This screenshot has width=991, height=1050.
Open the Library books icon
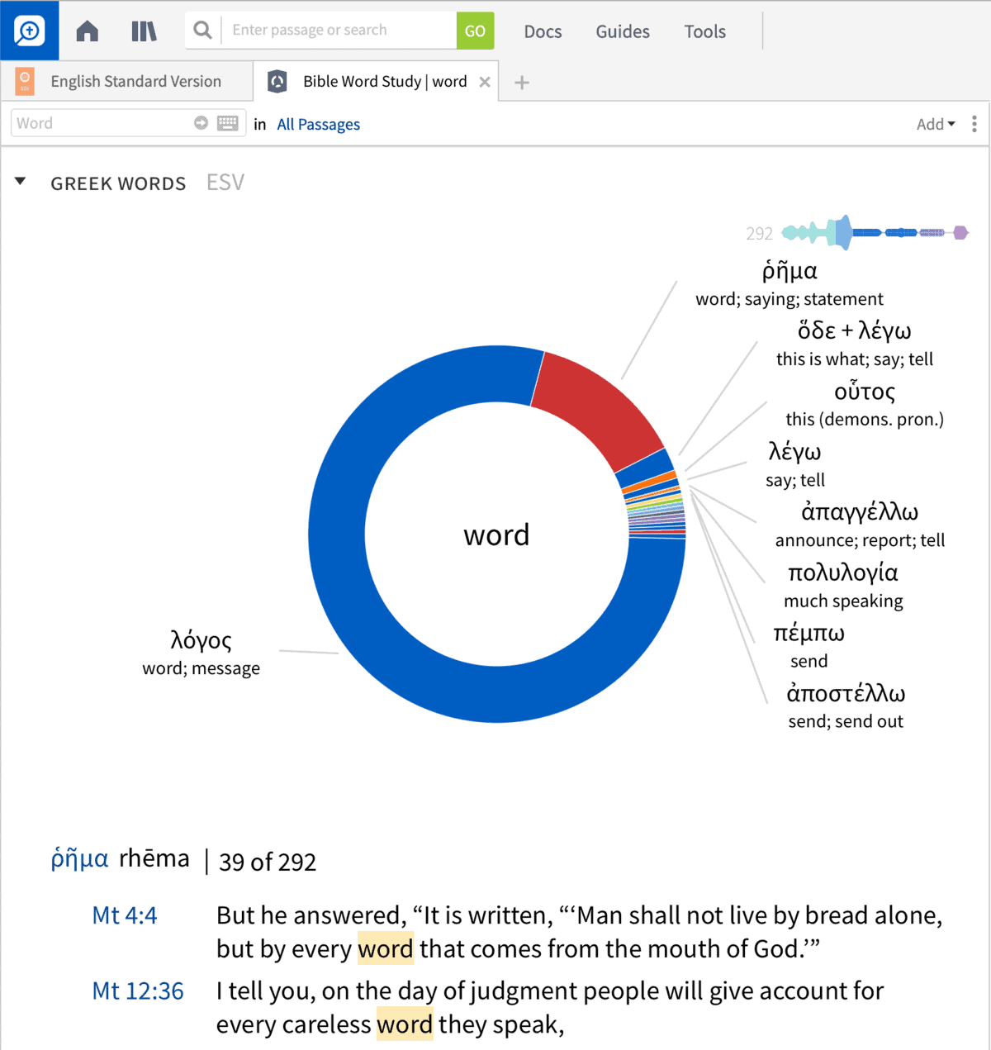tap(144, 31)
